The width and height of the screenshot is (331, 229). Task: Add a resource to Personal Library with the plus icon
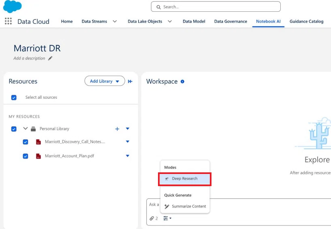[x=117, y=129]
